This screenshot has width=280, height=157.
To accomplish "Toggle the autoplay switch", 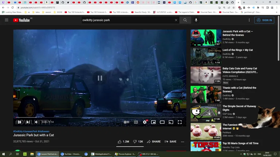I will point(126,122).
